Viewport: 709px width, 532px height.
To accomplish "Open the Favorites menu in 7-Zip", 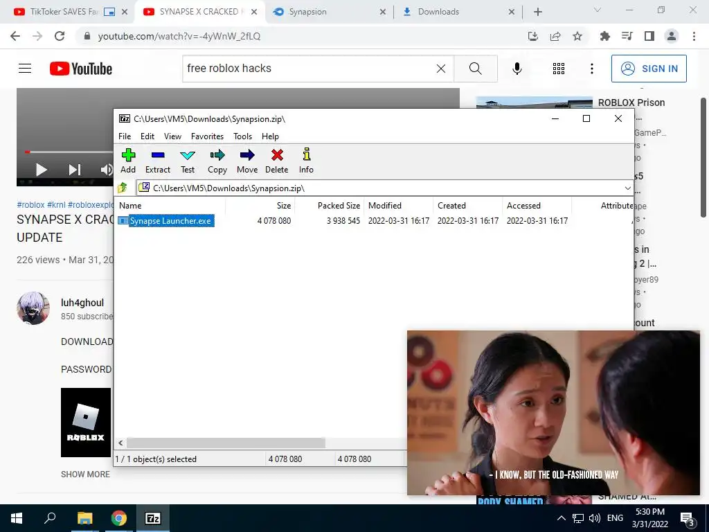I will pyautogui.click(x=207, y=136).
